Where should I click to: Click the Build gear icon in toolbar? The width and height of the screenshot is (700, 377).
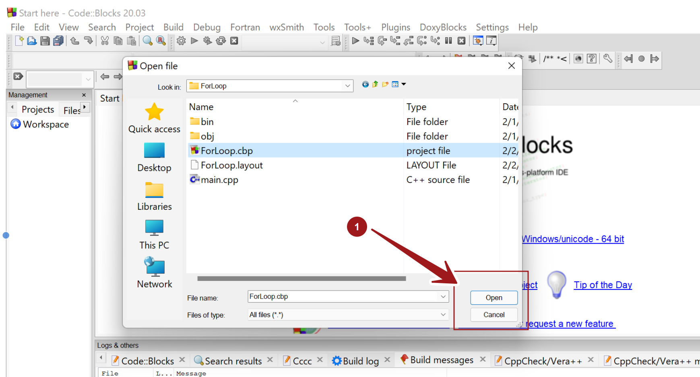point(181,41)
